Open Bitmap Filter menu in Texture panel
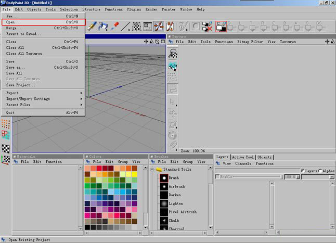The height and width of the screenshot is (243, 336). tap(250, 42)
